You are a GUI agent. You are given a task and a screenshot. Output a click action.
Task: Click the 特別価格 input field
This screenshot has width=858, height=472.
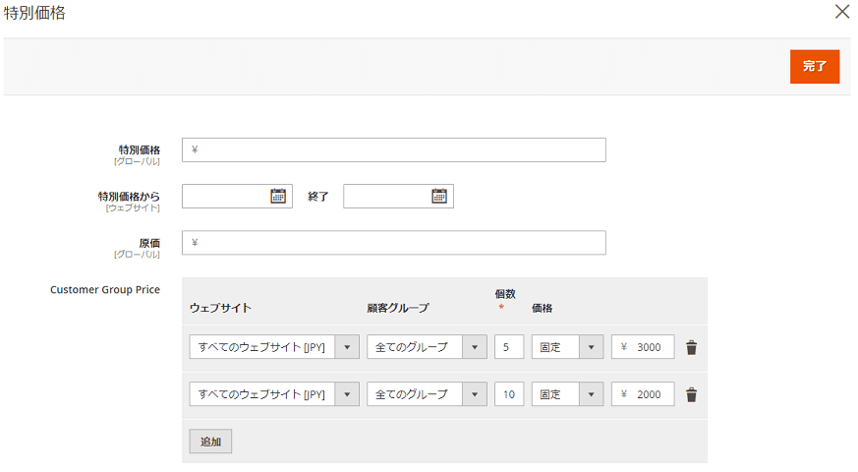pyautogui.click(x=393, y=149)
